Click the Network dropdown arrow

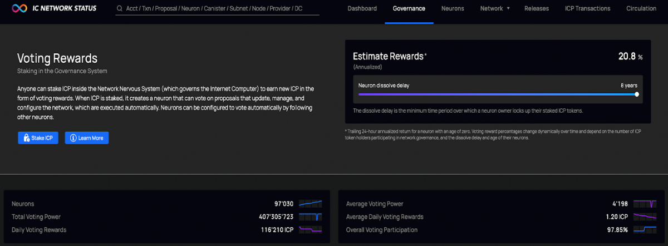[x=508, y=8]
